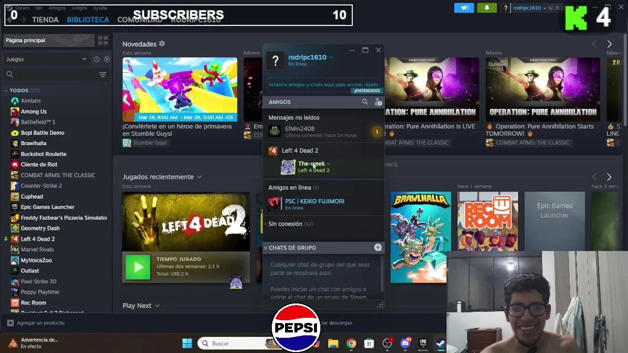This screenshot has width=628, height=353.
Task: Open the Juegos collection dropdown
Action: [46, 59]
